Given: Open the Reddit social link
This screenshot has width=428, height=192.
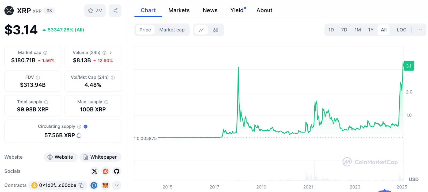Looking at the screenshot, I should [x=106, y=171].
